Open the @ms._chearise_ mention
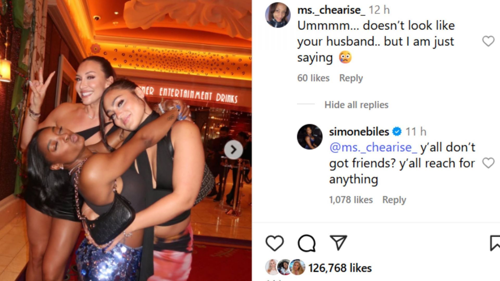The image size is (500, 281). click(x=373, y=148)
